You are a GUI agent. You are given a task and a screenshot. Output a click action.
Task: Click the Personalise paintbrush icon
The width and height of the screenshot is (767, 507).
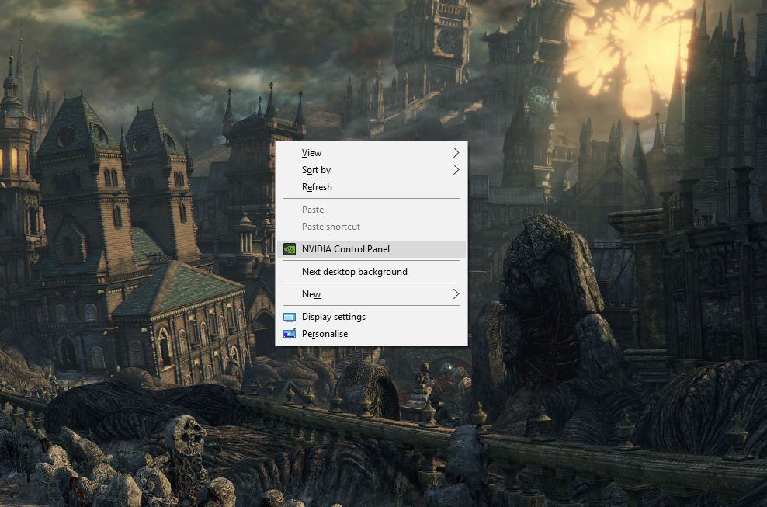pos(290,334)
